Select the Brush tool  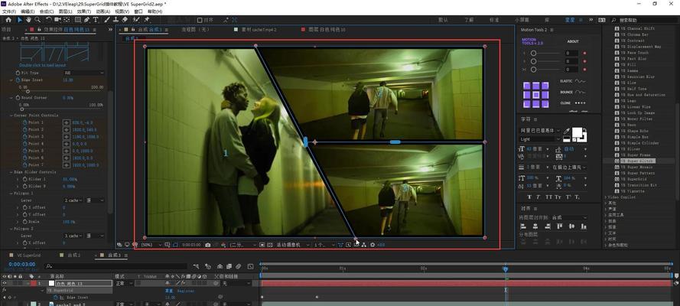106,20
